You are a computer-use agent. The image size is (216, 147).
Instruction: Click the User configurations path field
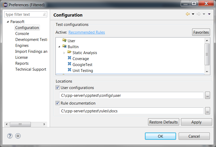[x=131, y=95]
